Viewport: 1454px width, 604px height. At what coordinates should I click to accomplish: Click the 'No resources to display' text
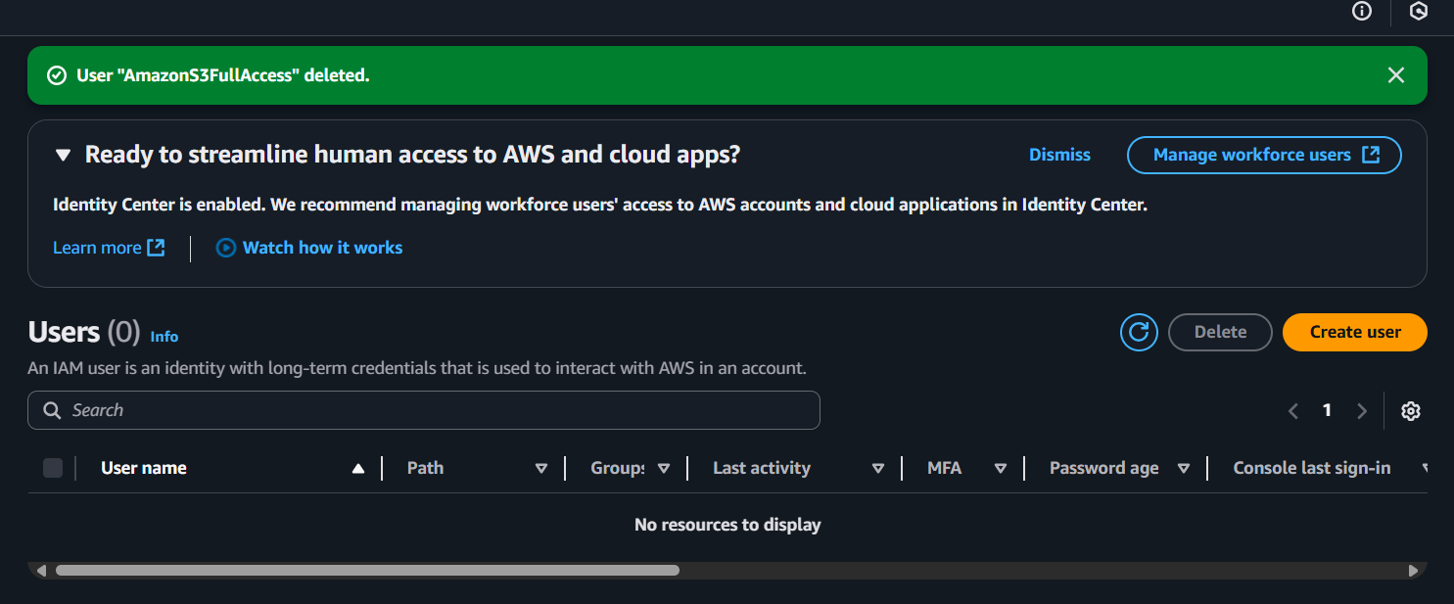point(727,525)
